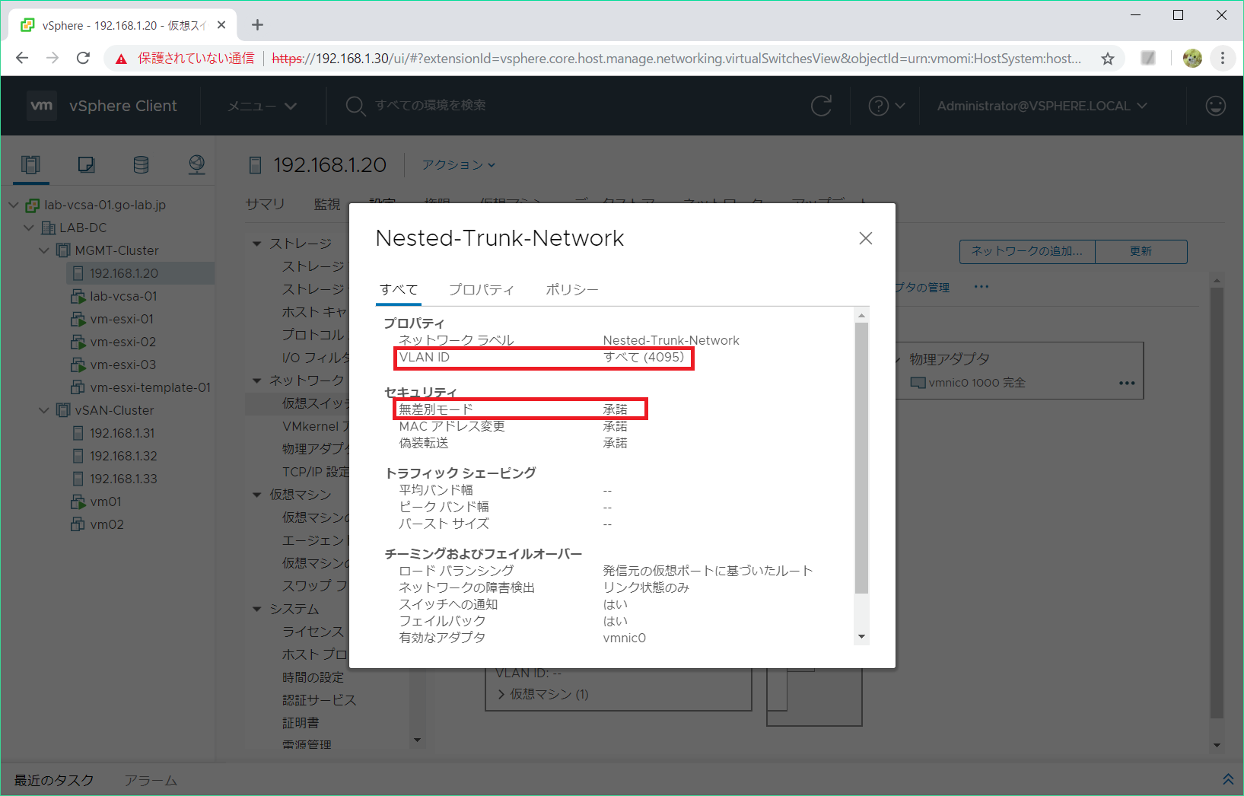Select vm02 in tree
The image size is (1244, 796).
click(107, 524)
